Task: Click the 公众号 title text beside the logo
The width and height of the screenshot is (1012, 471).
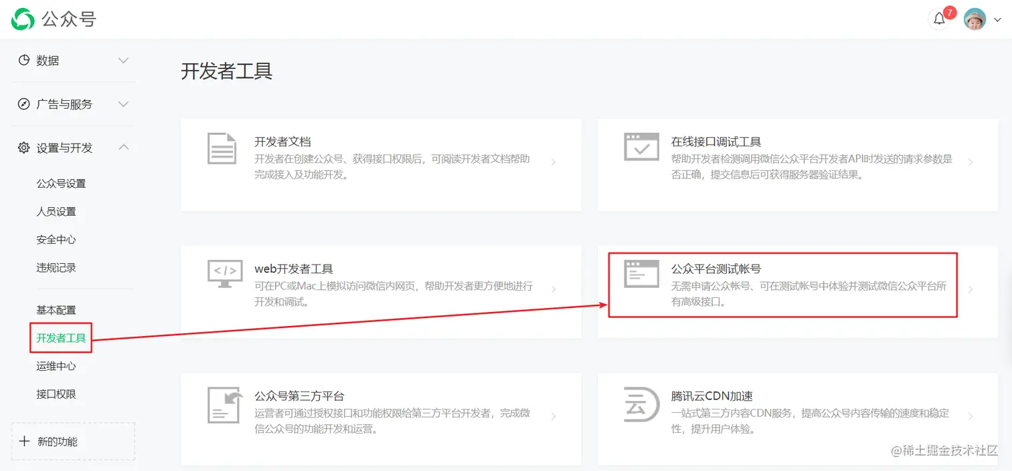Action: (69, 19)
